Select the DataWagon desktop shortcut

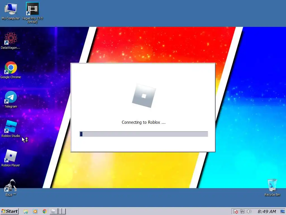[x=10, y=40]
